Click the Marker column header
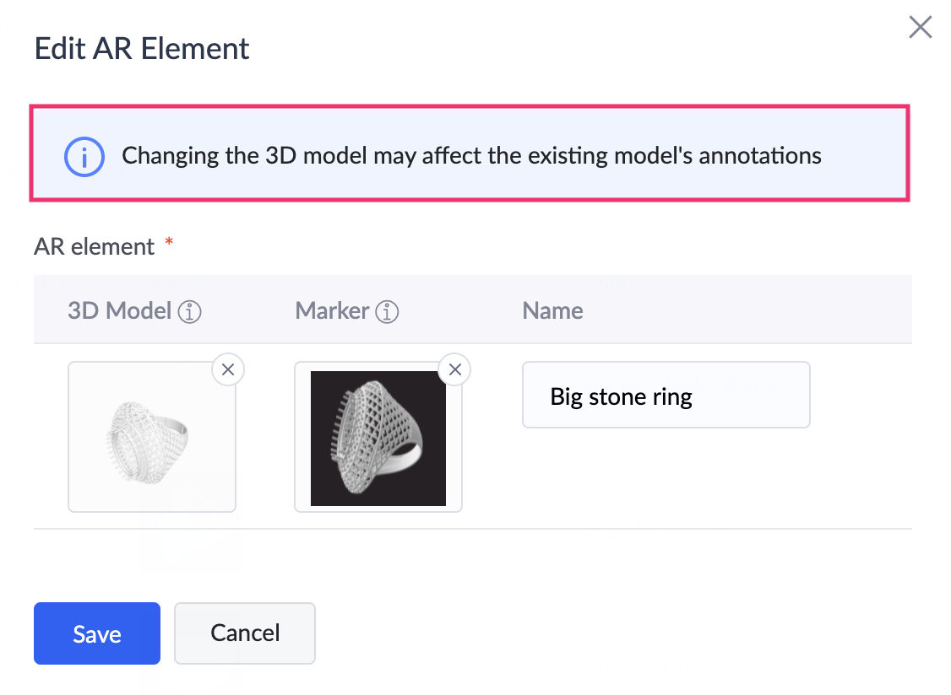 click(332, 311)
